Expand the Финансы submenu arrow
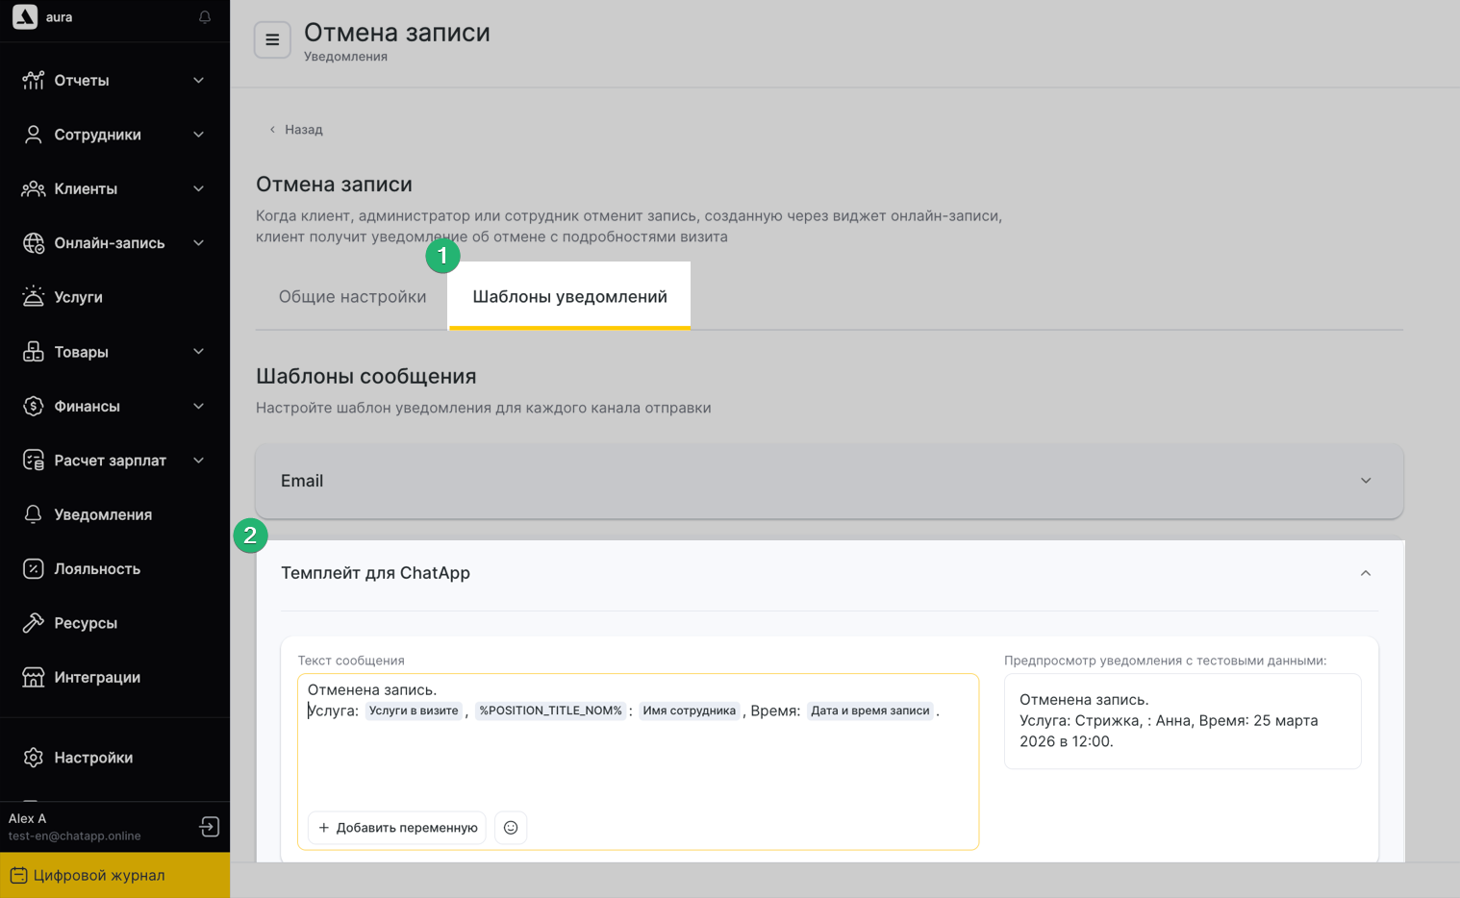 coord(199,407)
